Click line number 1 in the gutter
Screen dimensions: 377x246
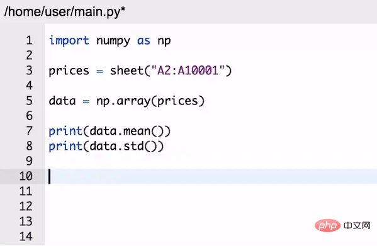[30, 40]
